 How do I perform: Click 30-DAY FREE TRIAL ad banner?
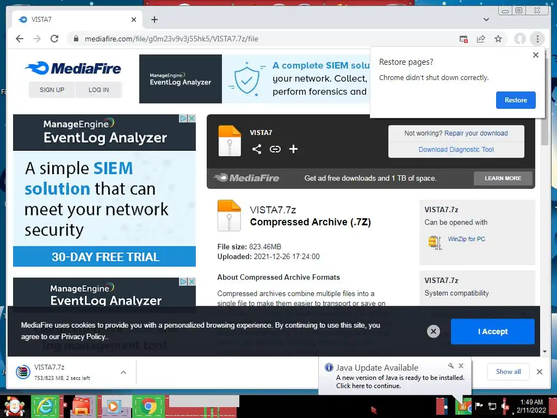click(104, 257)
